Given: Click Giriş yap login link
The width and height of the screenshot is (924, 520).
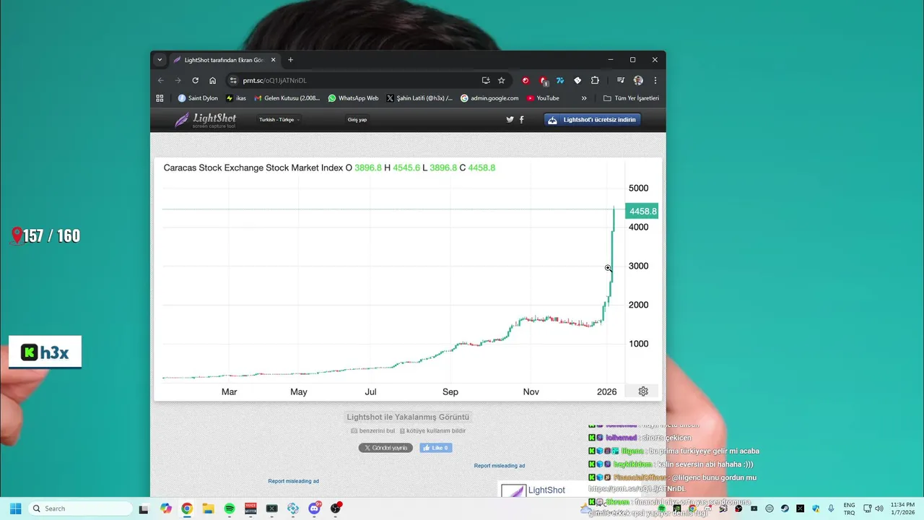Looking at the screenshot, I should click(x=357, y=120).
